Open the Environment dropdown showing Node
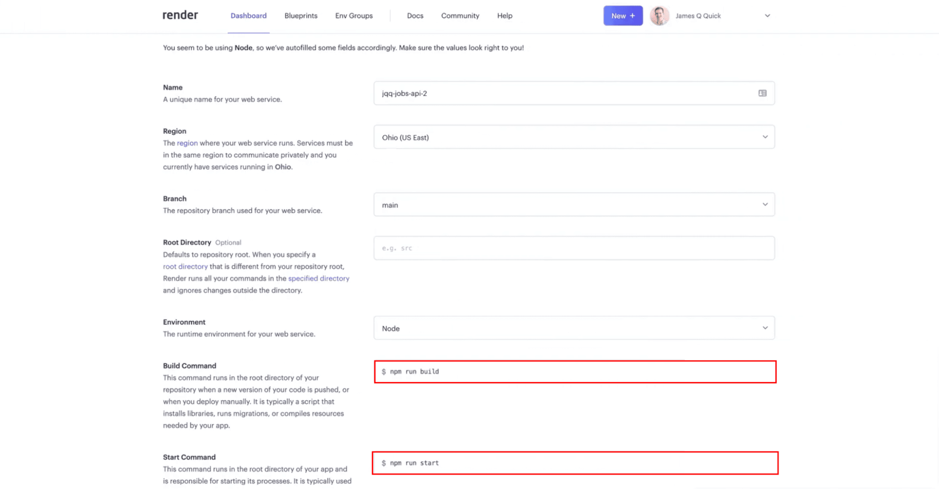939x489 pixels. click(x=574, y=328)
